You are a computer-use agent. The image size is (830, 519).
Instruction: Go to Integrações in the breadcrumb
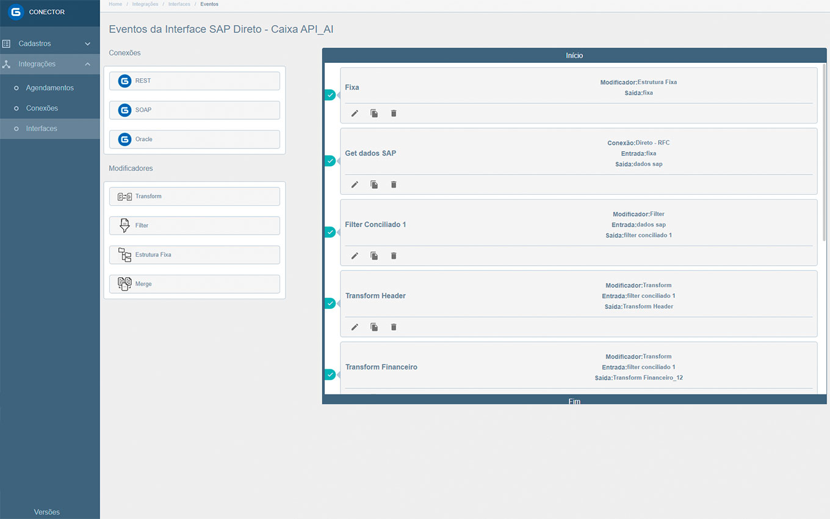(146, 4)
